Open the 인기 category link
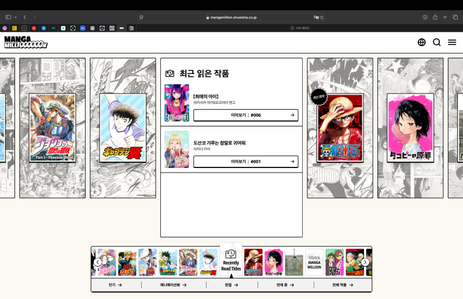Viewport: 463px width, 299px height. (x=115, y=285)
